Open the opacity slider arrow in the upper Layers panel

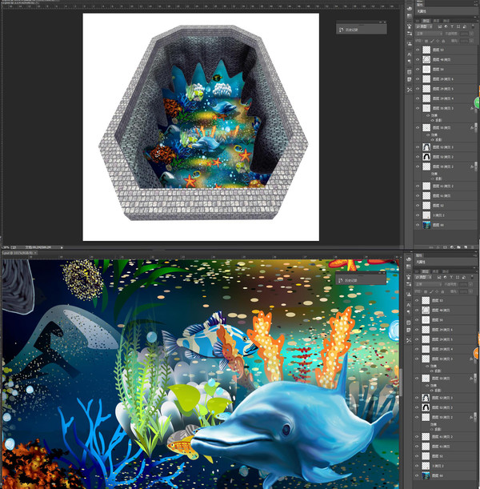(x=471, y=34)
